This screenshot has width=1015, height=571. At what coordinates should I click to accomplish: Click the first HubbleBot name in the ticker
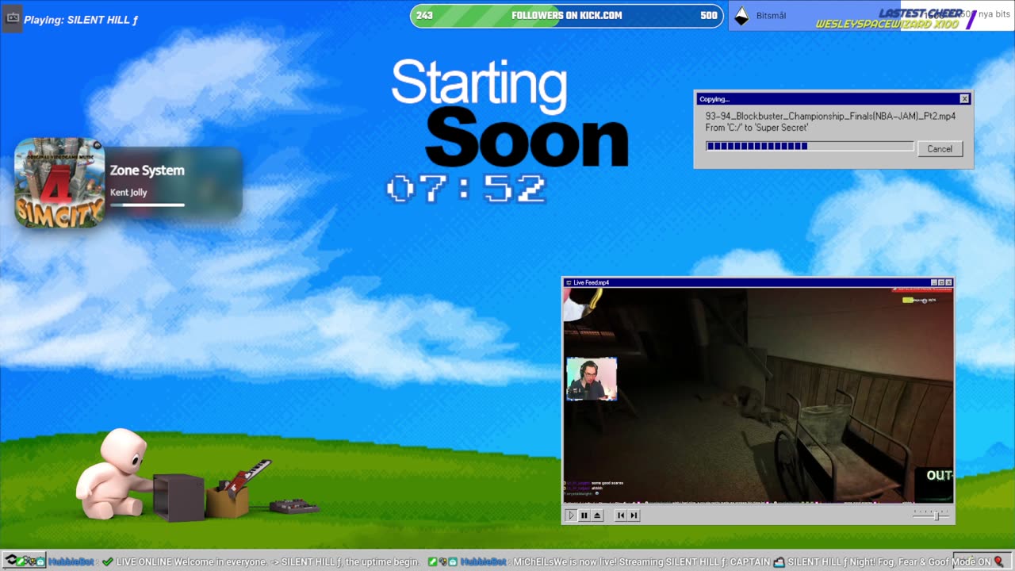71,561
